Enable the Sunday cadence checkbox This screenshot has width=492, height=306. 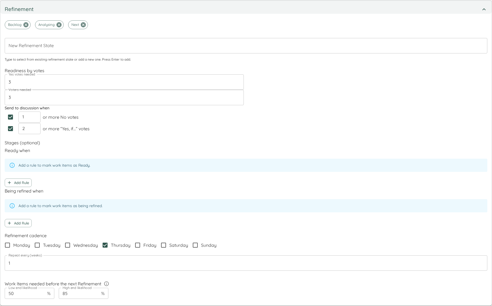coord(195,245)
